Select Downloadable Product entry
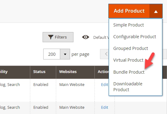This screenshot has height=114, width=167. click(x=128, y=87)
